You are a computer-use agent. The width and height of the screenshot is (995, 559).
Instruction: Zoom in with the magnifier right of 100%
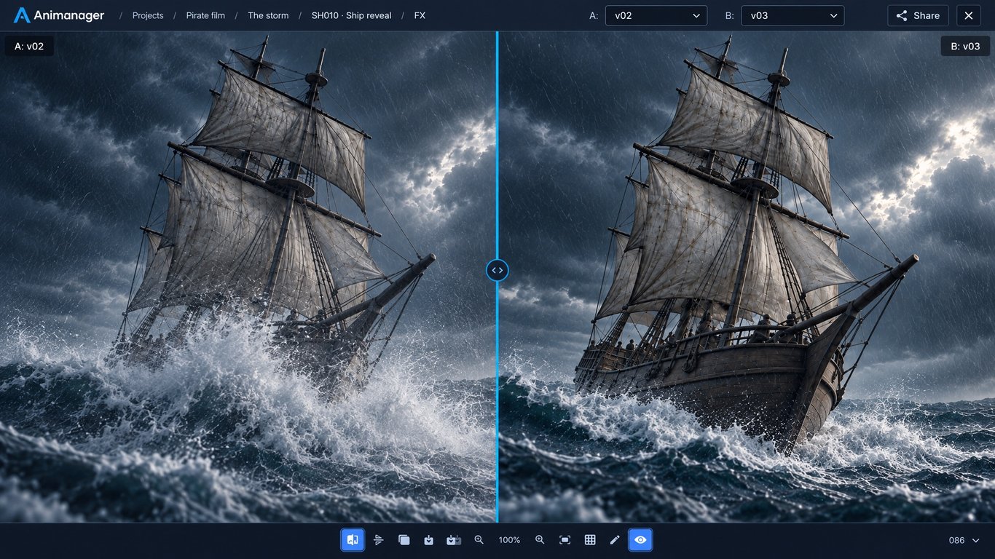[540, 540]
